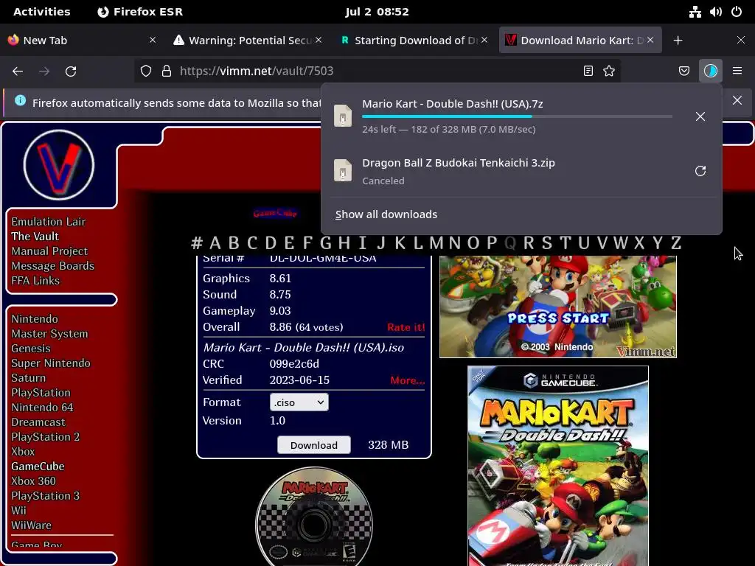The image size is (755, 566).
Task: Click the Mario Kart download progress bar
Action: point(517,116)
